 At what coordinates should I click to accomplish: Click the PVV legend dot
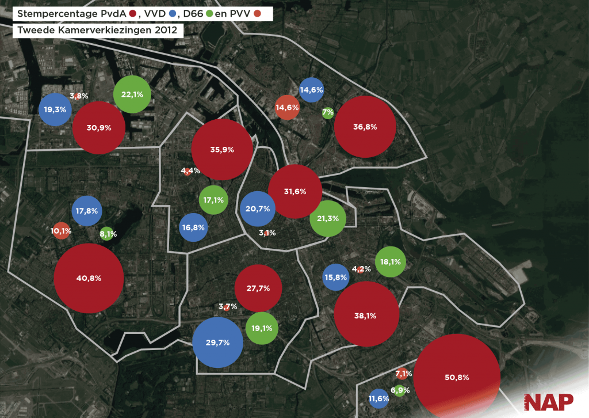click(x=258, y=14)
